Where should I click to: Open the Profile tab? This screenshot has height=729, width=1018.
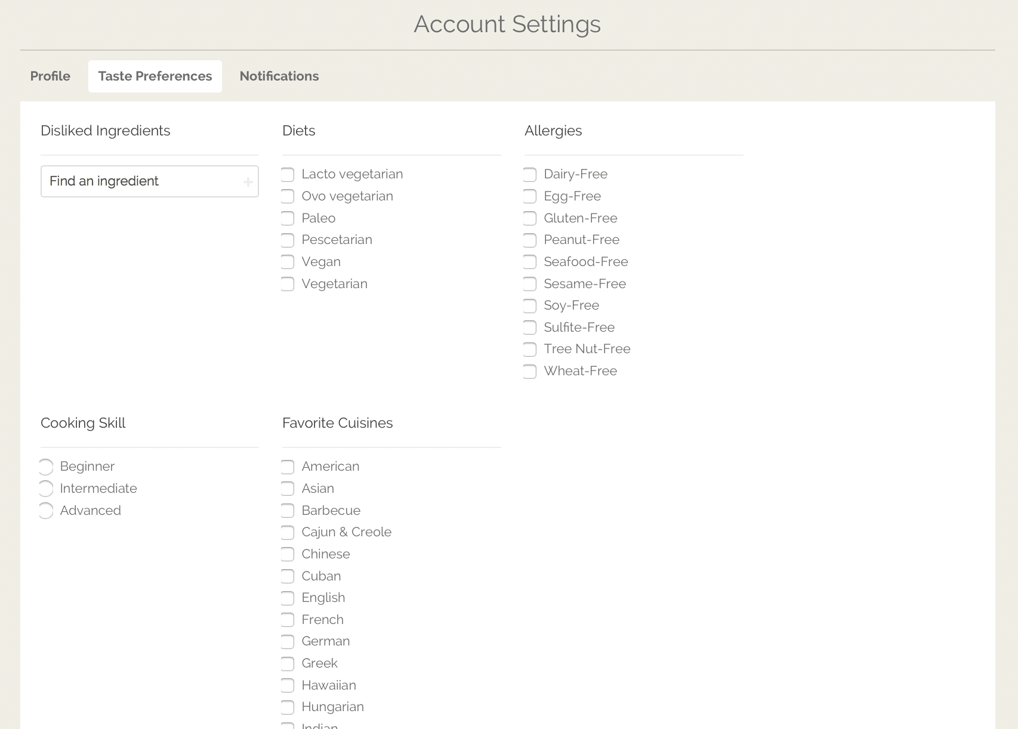(50, 76)
